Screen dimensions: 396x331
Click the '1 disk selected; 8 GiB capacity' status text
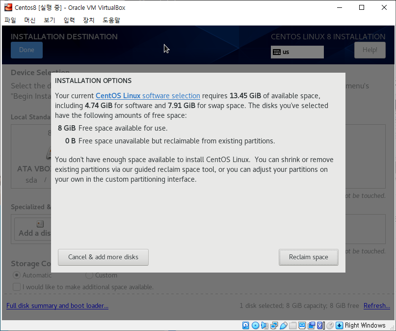299,306
